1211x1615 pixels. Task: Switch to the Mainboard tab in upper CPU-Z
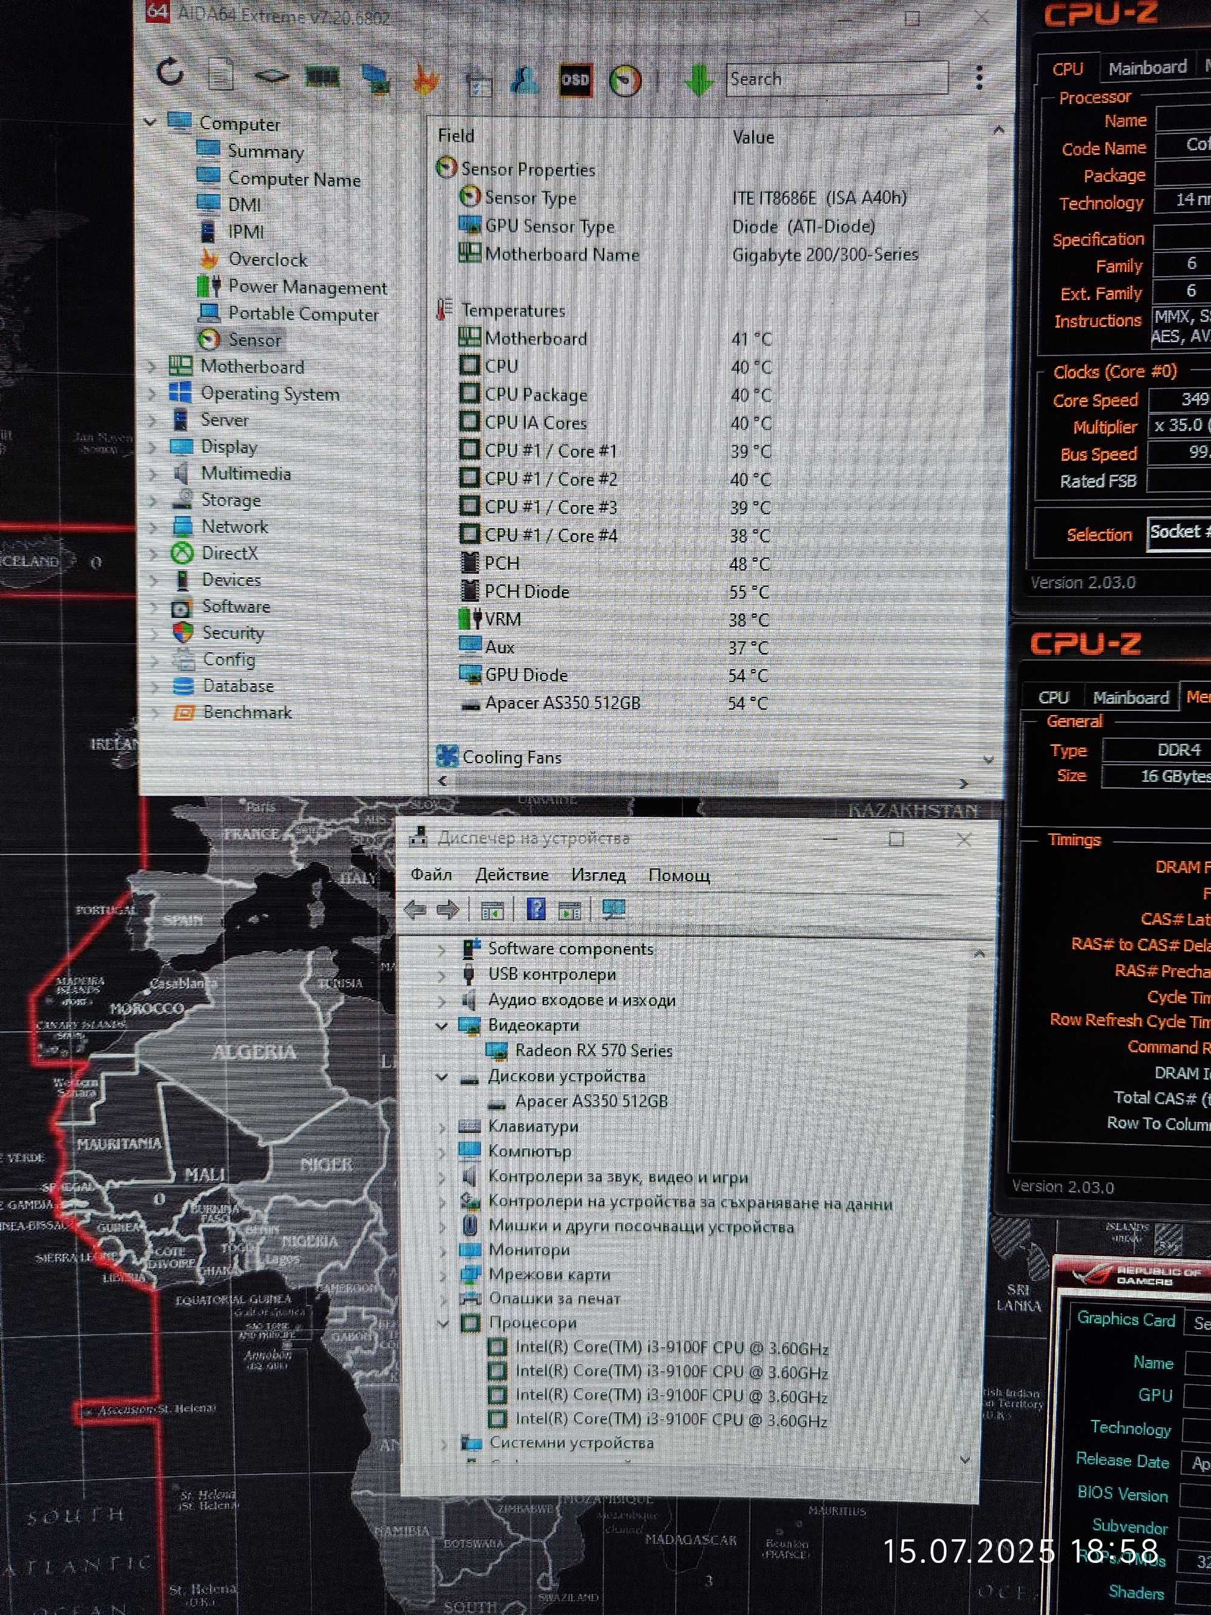(x=1147, y=68)
